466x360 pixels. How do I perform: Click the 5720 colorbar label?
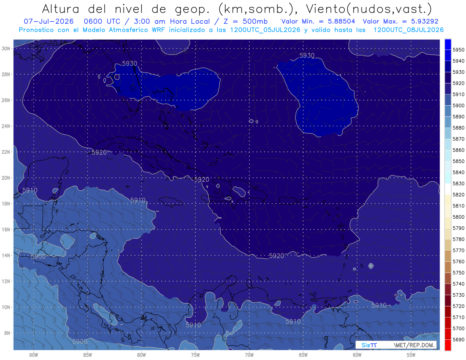[458, 306]
